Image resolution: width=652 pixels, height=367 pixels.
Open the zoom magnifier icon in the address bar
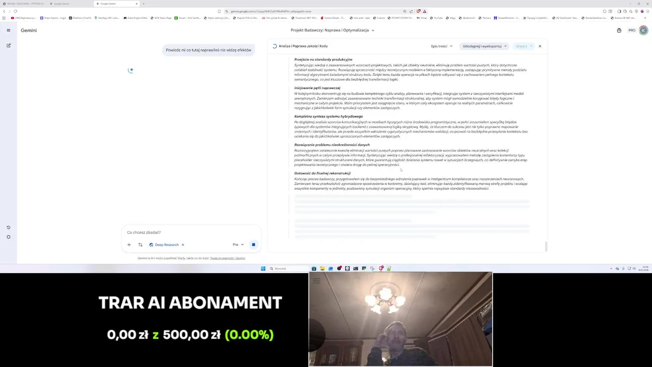[405, 11]
